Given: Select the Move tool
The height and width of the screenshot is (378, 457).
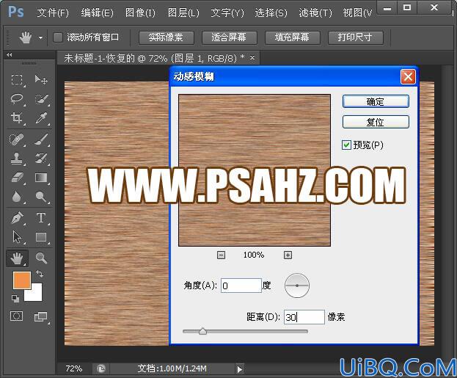Looking at the screenshot, I should pyautogui.click(x=41, y=79).
